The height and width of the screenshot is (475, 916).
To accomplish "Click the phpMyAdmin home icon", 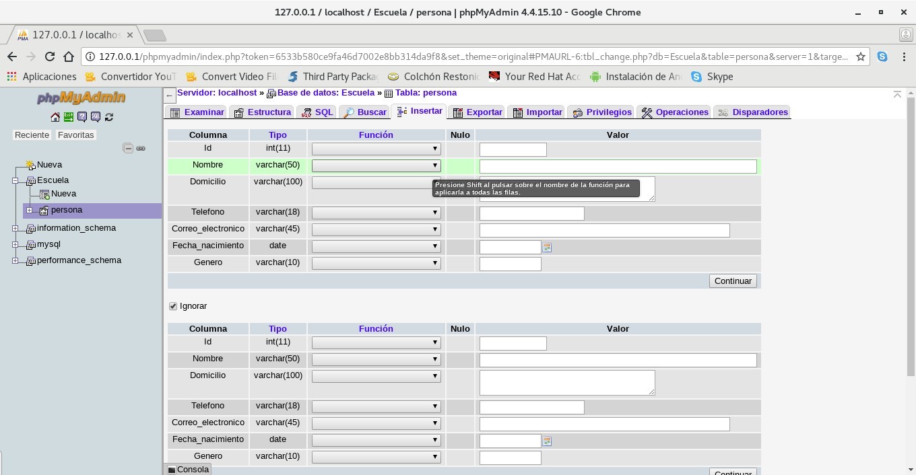I will coord(55,117).
